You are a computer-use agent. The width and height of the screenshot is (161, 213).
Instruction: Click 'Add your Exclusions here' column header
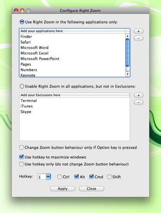tap(74, 95)
